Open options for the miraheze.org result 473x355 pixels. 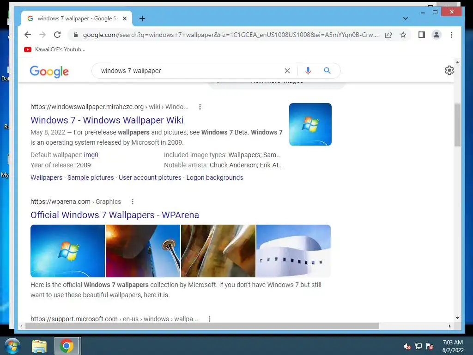tap(200, 107)
